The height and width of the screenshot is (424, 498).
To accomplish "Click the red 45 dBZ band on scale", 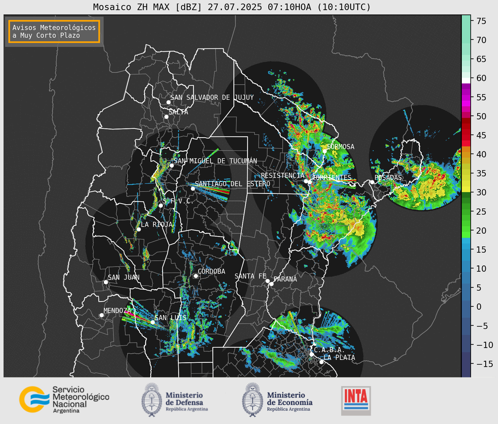I will point(466,135).
